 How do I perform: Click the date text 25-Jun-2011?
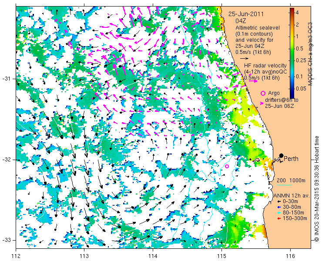coord(246,14)
